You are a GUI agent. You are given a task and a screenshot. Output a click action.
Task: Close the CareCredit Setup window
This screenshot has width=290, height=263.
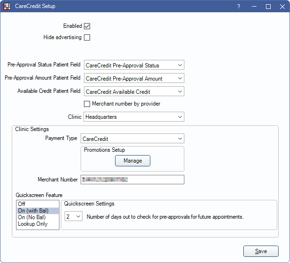click(x=282, y=7)
